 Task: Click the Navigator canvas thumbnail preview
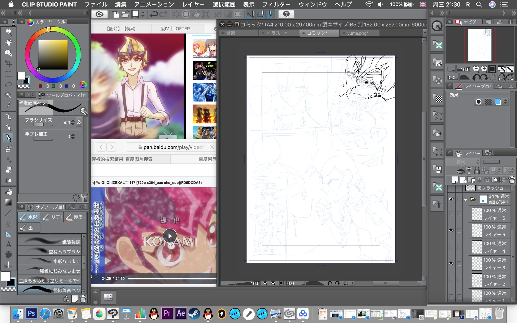[x=480, y=45]
